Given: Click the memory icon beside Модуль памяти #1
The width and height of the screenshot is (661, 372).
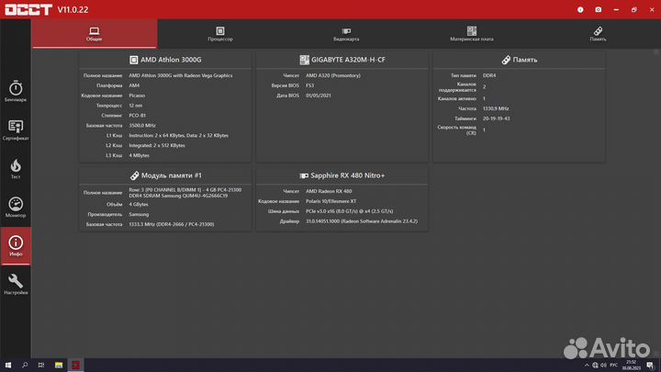Looking at the screenshot, I should 134,175.
